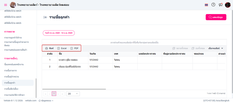Click ย่อทั้งหมด collapse all button
This screenshot has width=233, height=103.
(198, 48)
